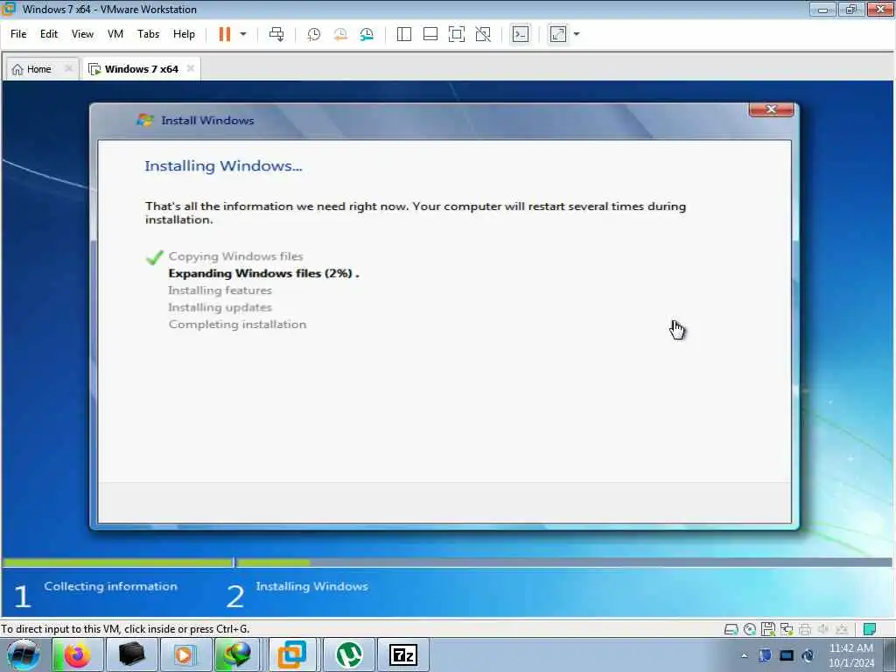896x672 pixels.
Task: Click the USB controller status icon
Action: [842, 630]
